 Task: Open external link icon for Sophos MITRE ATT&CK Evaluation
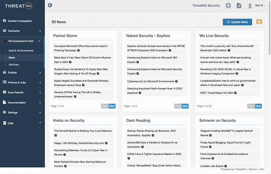[x=170, y=50]
